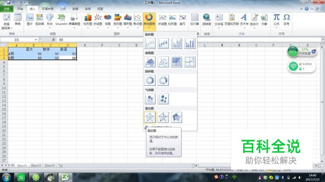Open the Sheet2 worksheet tab
Viewport: 325px width, 182px height.
click(36, 166)
